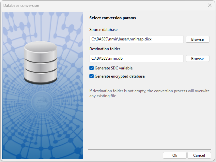Uncheck the Generate SDC variable checkbox
Viewport: 216px width, 162px height.
[x=92, y=68]
